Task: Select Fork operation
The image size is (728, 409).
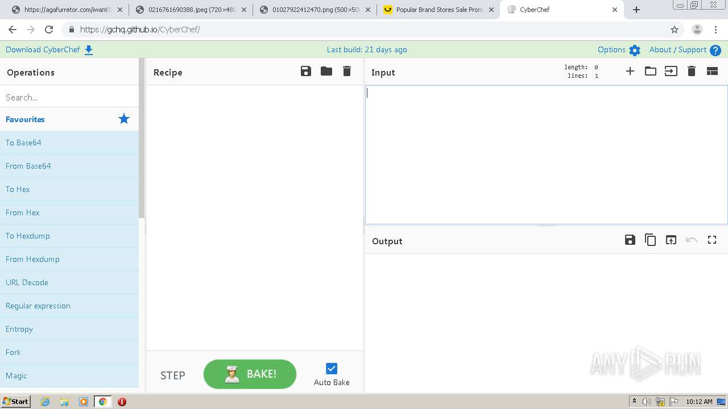Action: pos(69,352)
